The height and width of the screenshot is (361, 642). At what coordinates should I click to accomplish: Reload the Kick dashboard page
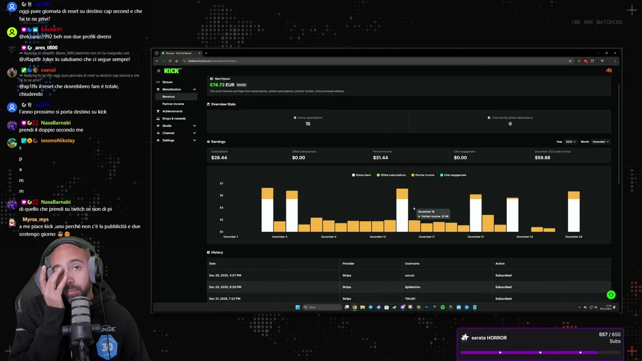pos(170,61)
